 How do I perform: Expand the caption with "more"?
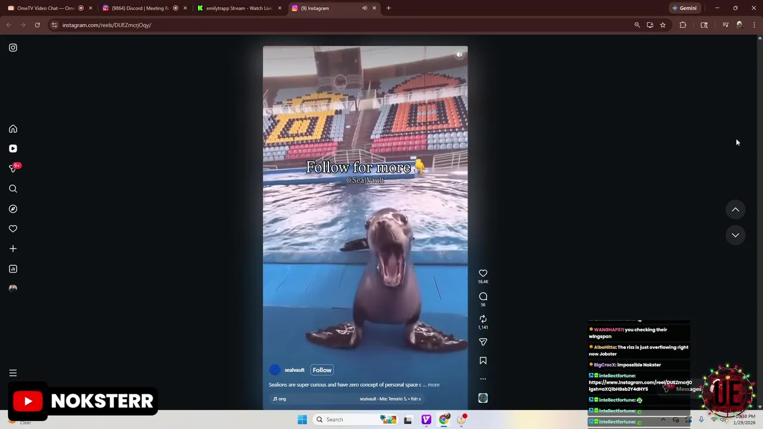click(x=433, y=385)
